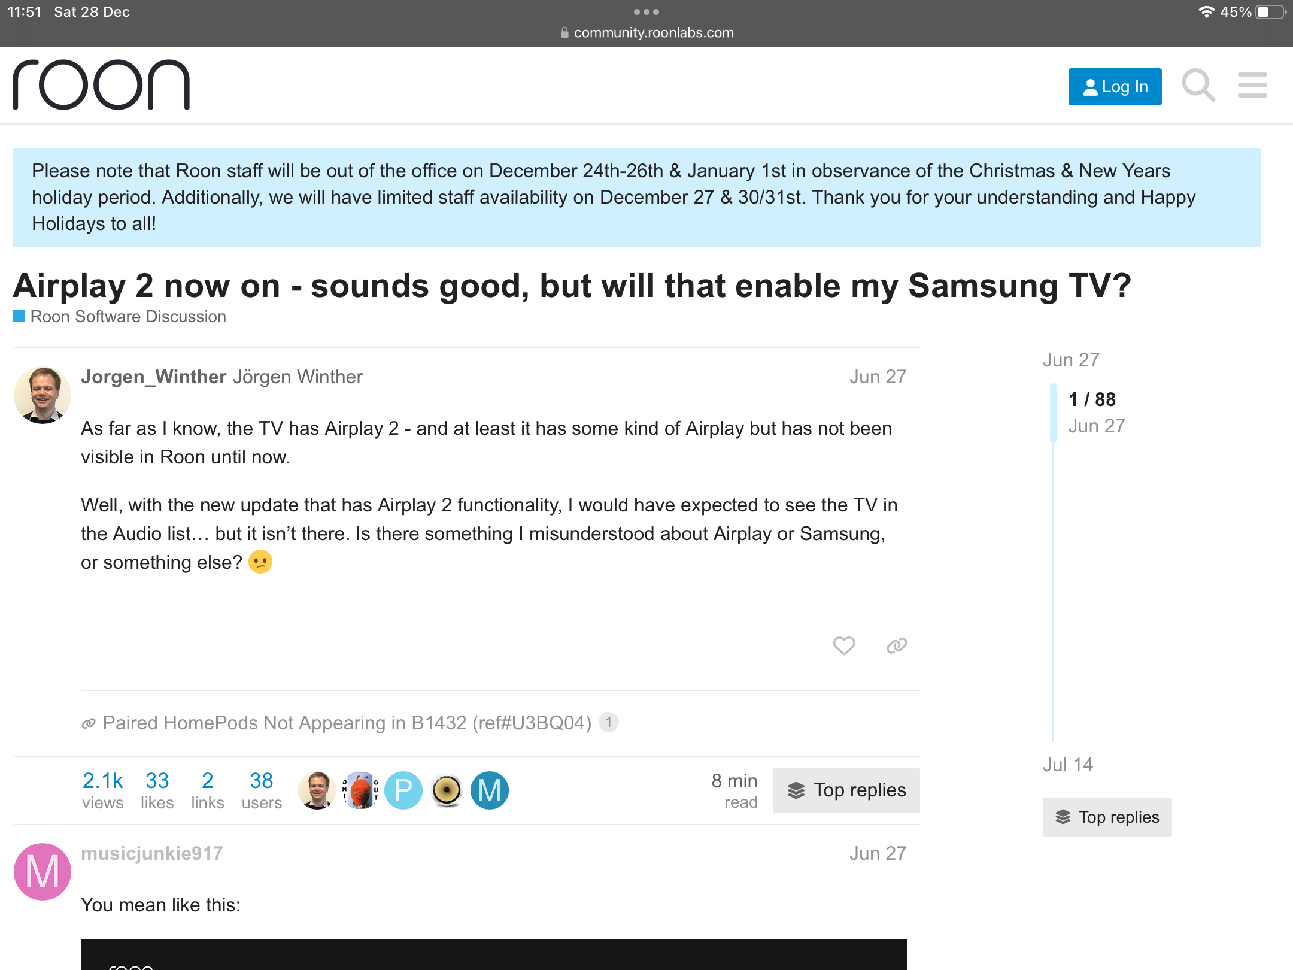
Task: Open the Jun 27 date on musicjunkie917's post
Action: pyautogui.click(x=878, y=853)
